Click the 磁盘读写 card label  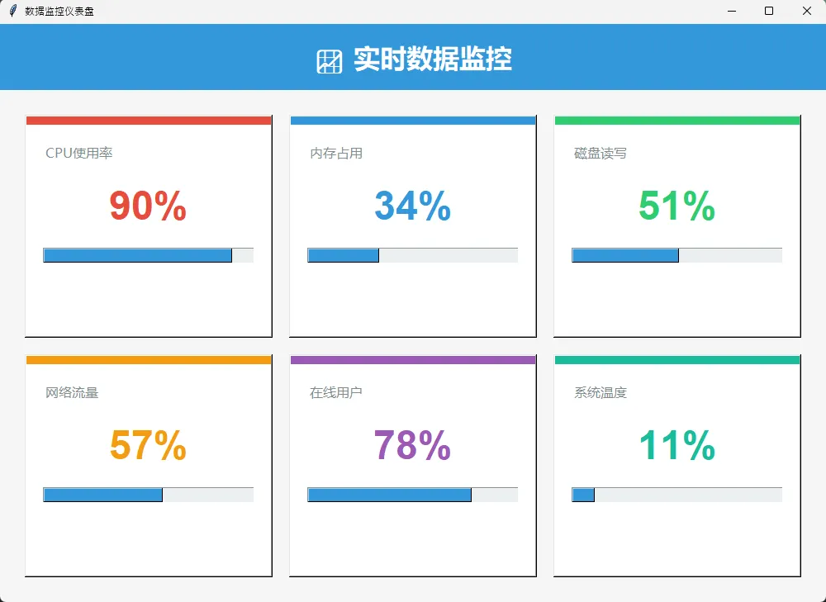(x=601, y=154)
